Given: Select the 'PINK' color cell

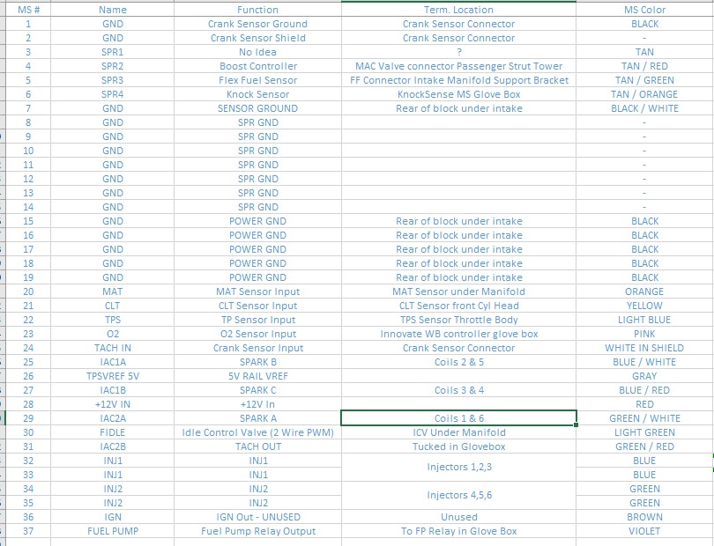Looking at the screenshot, I should tap(644, 334).
